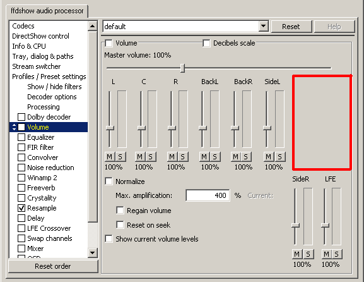Solo the SideR channel
This screenshot has height=282, width=364.
pos(308,254)
